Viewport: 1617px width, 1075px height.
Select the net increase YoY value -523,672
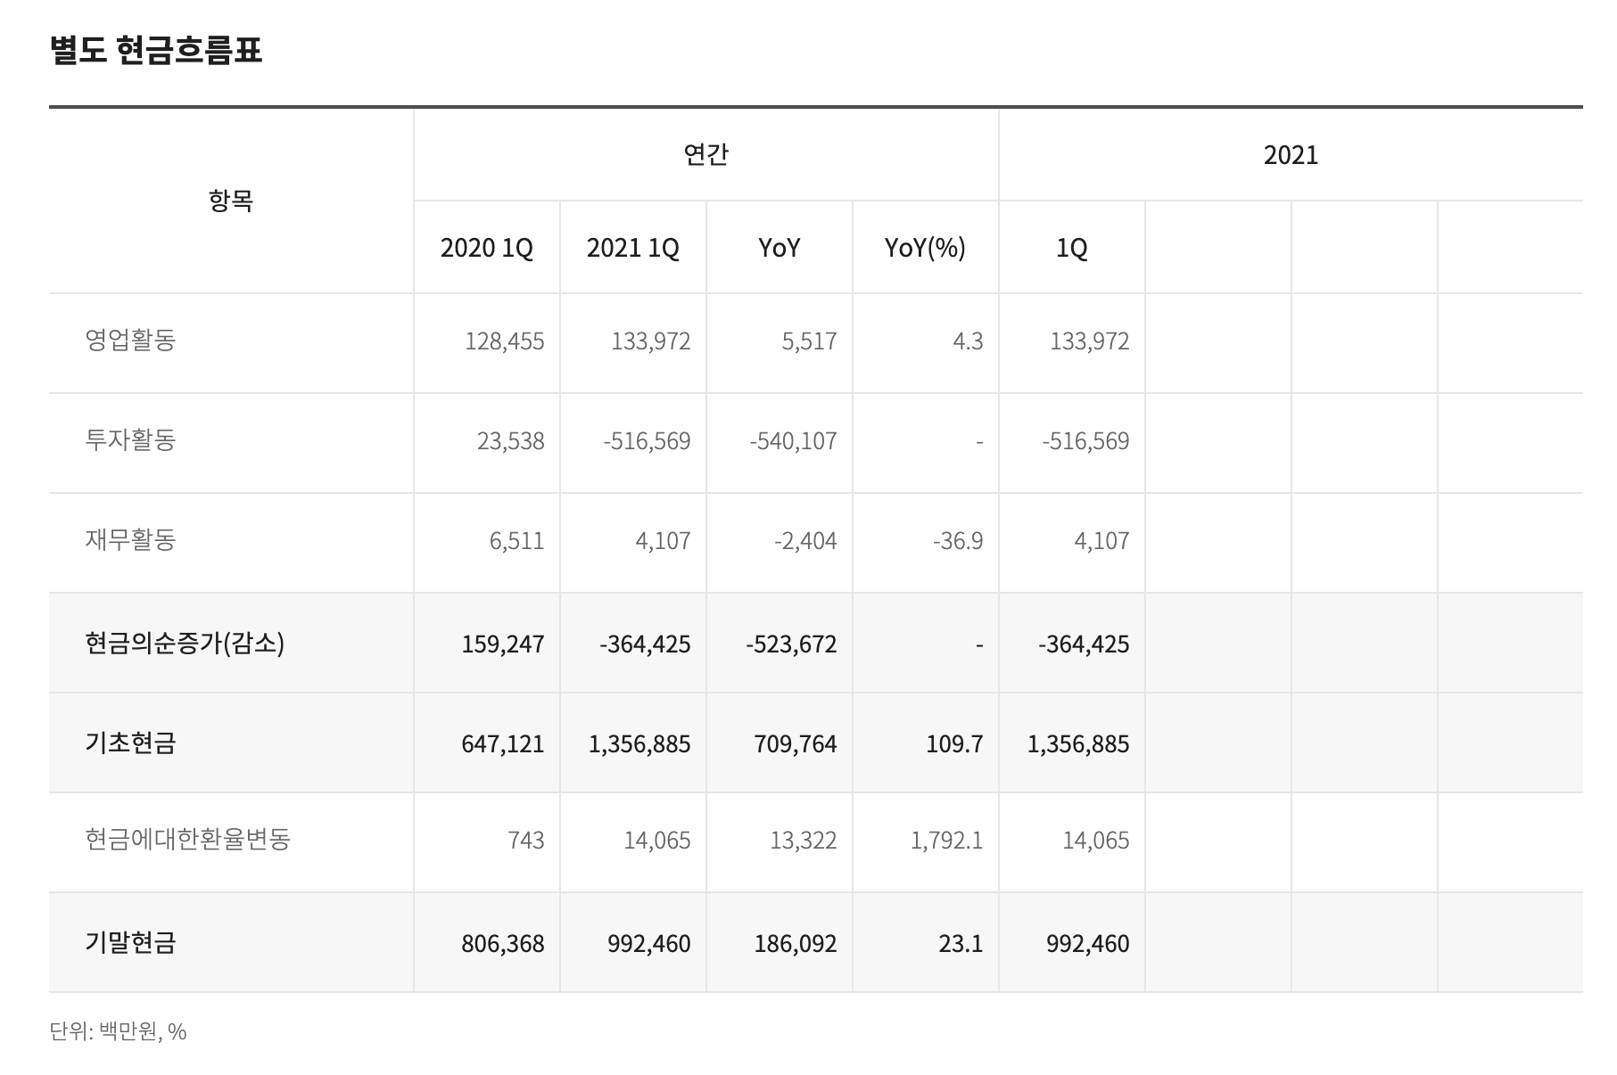coord(791,644)
